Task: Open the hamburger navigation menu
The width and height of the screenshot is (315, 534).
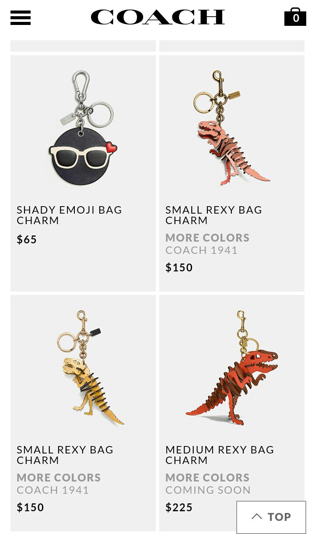Action: pyautogui.click(x=21, y=18)
